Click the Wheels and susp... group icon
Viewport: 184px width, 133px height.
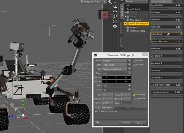128,31
